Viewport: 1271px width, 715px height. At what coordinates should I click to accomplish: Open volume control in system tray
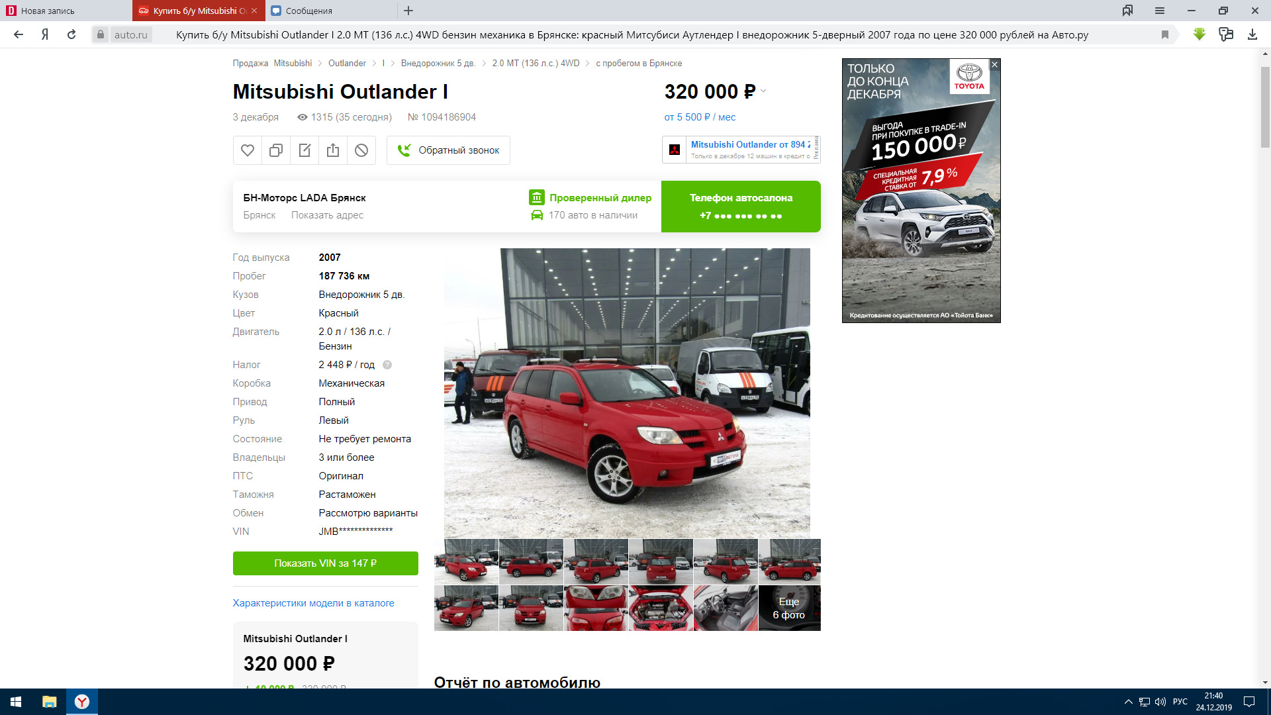(x=1160, y=702)
